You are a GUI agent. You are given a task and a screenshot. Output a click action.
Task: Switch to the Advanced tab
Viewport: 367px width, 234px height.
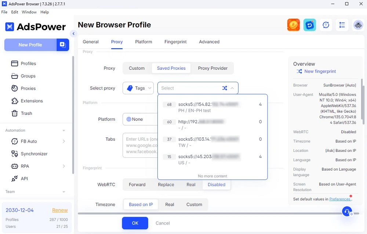coord(209,42)
